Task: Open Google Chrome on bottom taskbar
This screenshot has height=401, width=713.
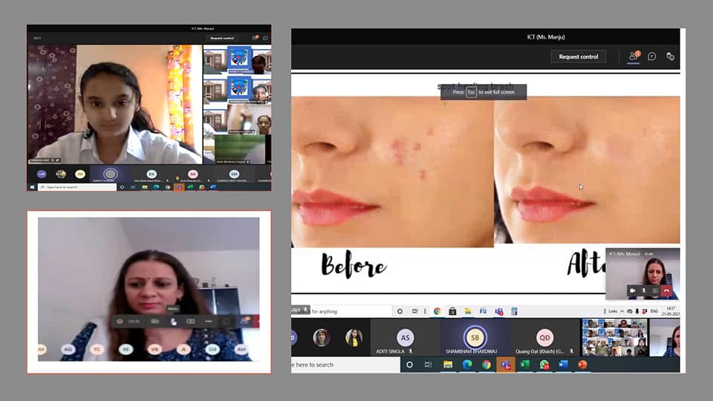Action: pyautogui.click(x=486, y=365)
